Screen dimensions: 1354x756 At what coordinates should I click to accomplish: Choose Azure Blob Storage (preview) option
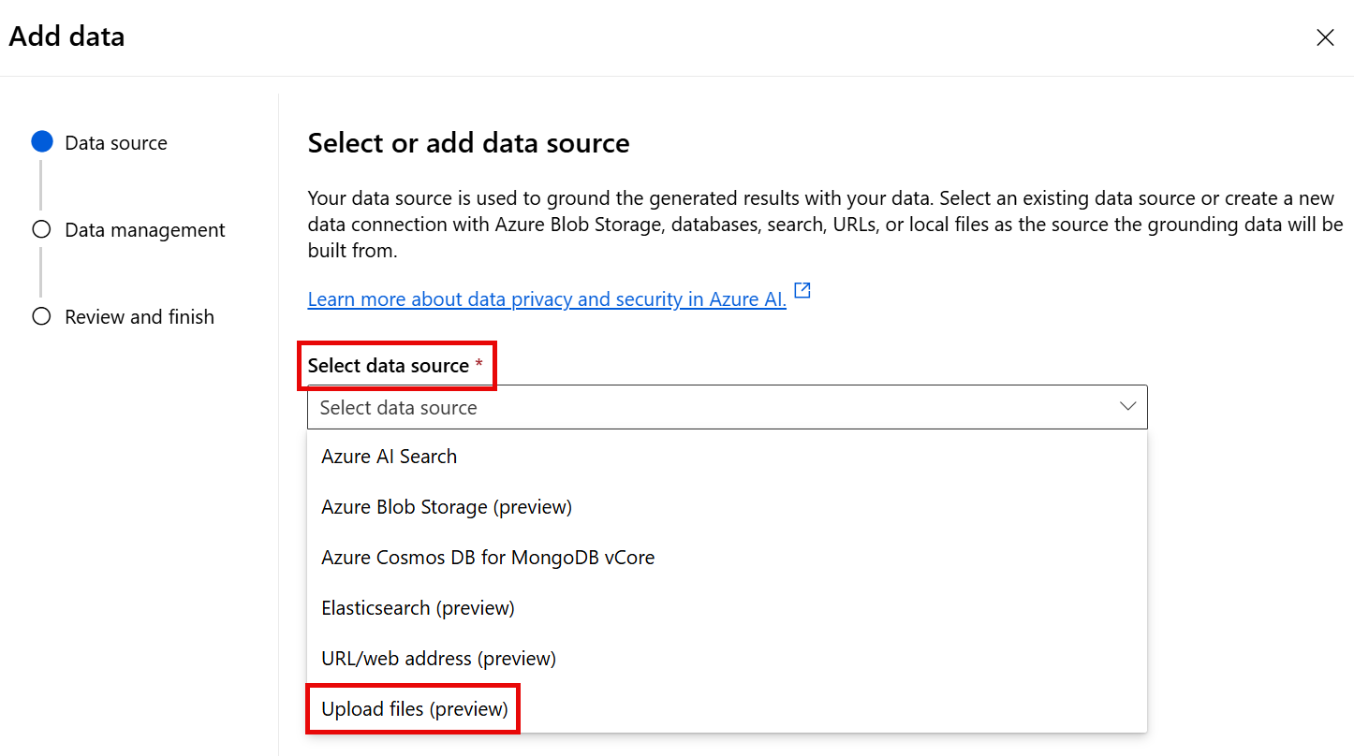[727, 507]
